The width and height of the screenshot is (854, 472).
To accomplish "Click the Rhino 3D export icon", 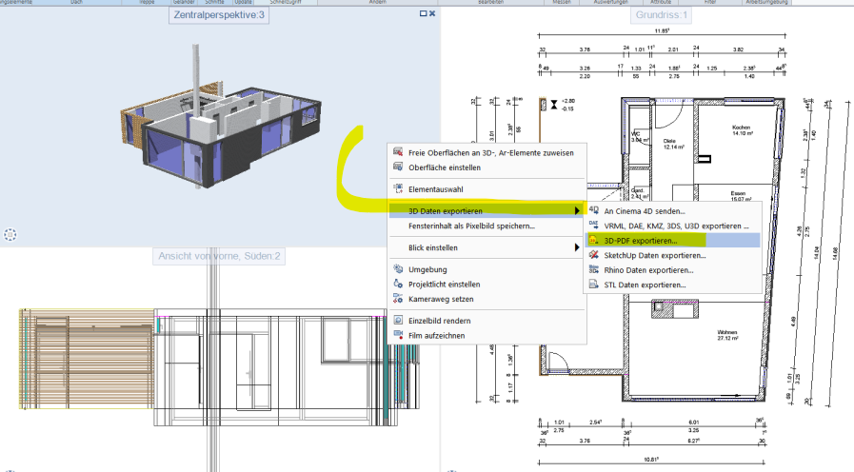I will pyautogui.click(x=594, y=270).
